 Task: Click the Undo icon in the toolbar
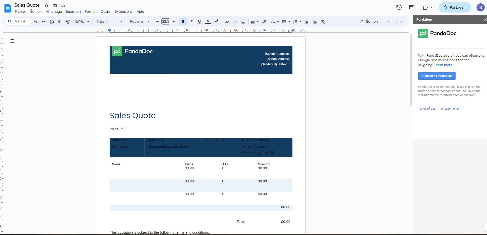pos(35,21)
